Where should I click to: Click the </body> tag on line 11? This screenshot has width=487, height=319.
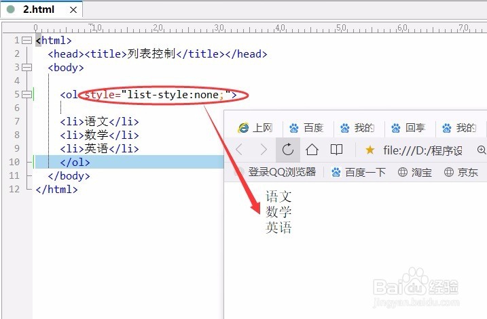[x=69, y=176]
